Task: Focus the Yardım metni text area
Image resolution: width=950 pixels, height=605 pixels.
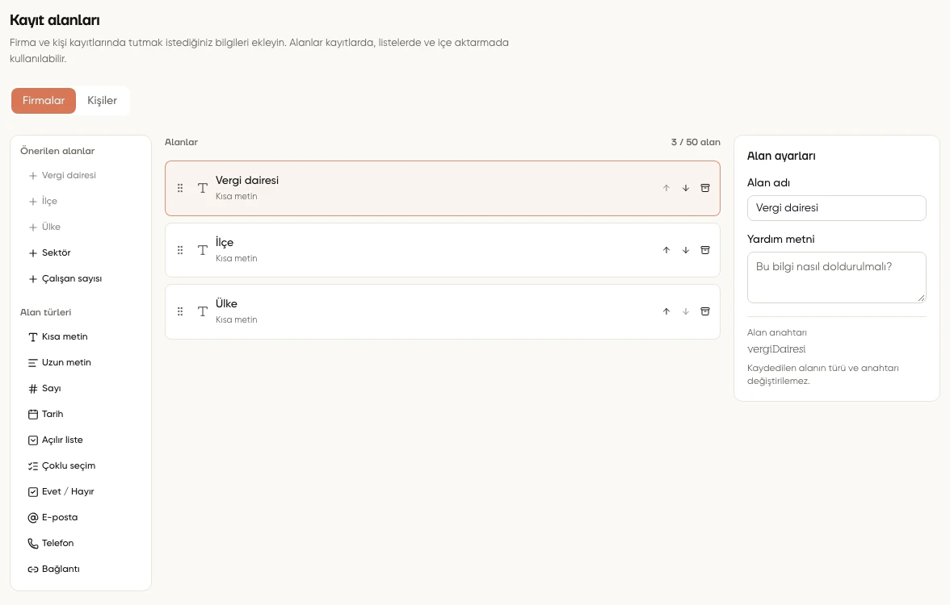Action: coord(836,277)
